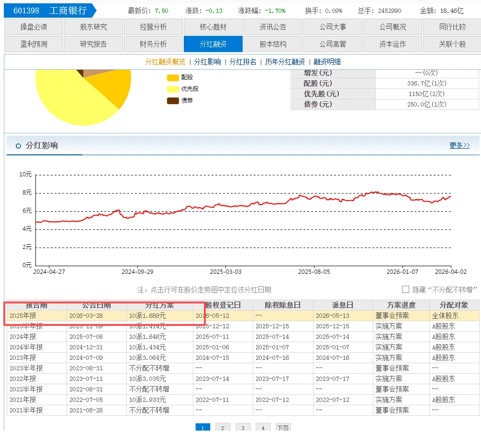Click the yellow pie chart slice
Image resolution: width=481 pixels, height=432 pixels.
tap(70, 101)
